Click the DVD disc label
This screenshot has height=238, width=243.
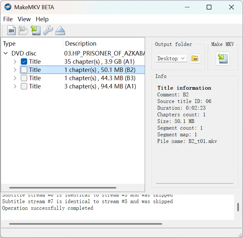(24, 53)
